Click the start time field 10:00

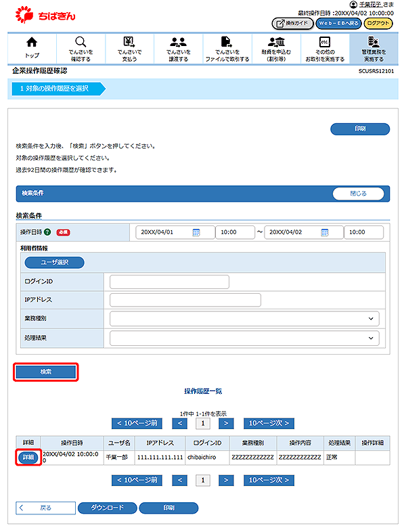(235, 232)
